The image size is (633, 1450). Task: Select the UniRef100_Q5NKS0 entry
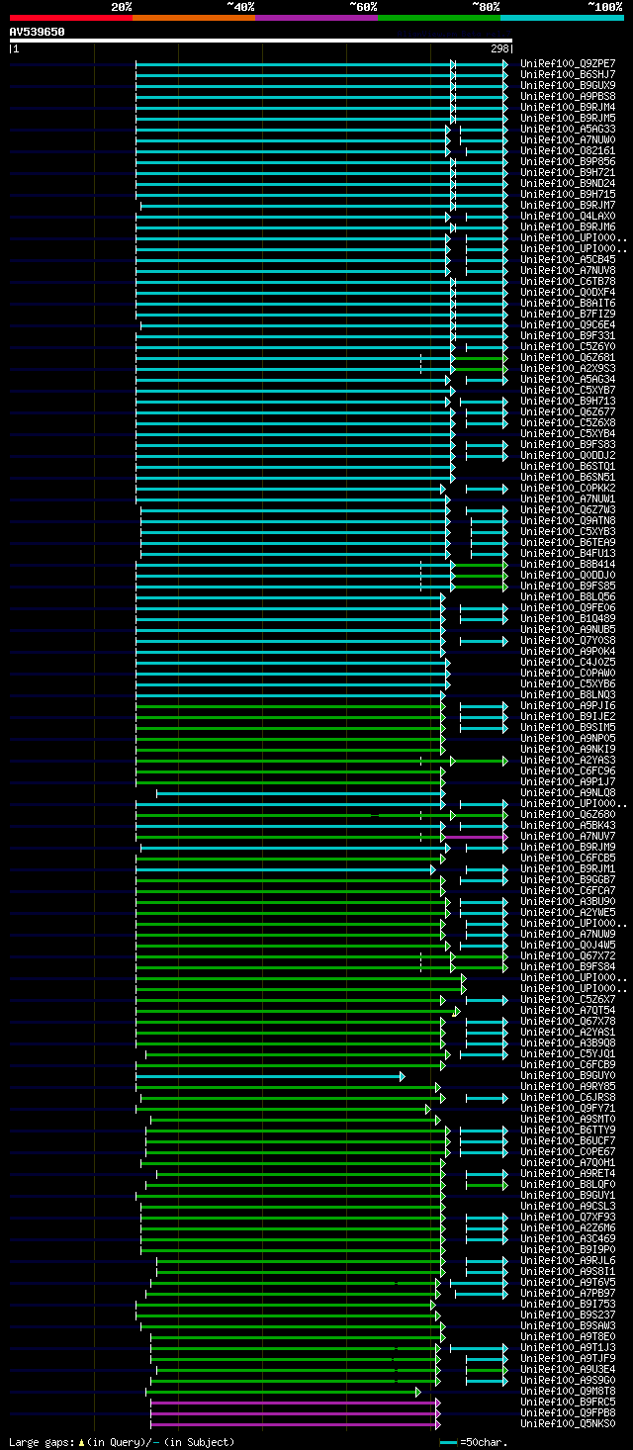pyautogui.click(x=568, y=1423)
